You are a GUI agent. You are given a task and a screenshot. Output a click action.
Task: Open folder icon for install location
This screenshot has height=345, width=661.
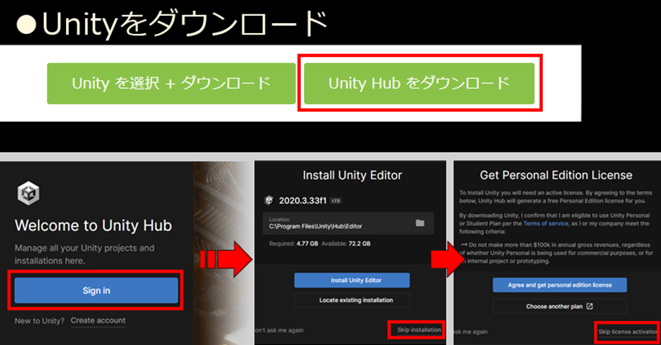coord(420,223)
